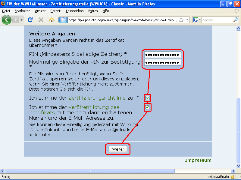The width and height of the screenshot is (241, 180).
Task: Uncheck the Zertifizierungsrichtlinie agreement checkbox
Action: 147,98
